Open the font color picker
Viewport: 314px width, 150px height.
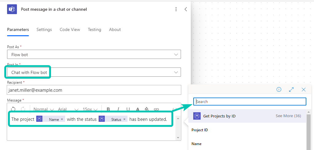(x=138, y=109)
